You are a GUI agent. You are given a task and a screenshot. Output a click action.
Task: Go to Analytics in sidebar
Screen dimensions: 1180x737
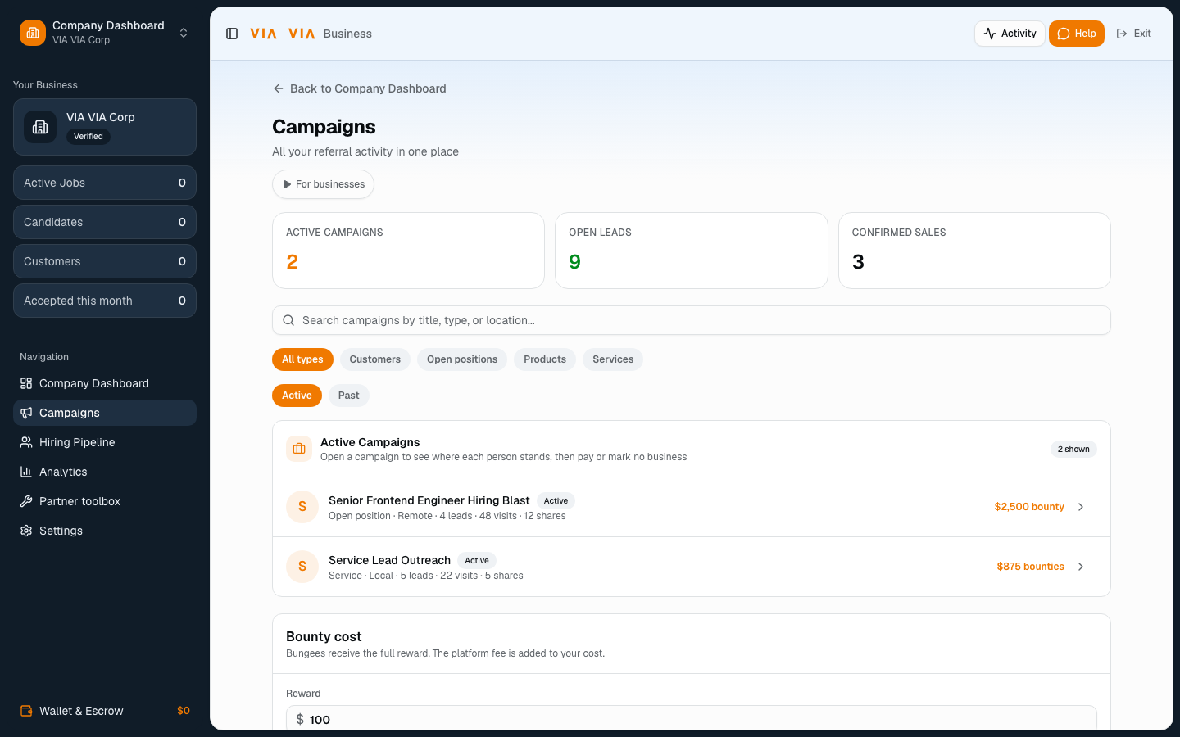click(x=105, y=472)
